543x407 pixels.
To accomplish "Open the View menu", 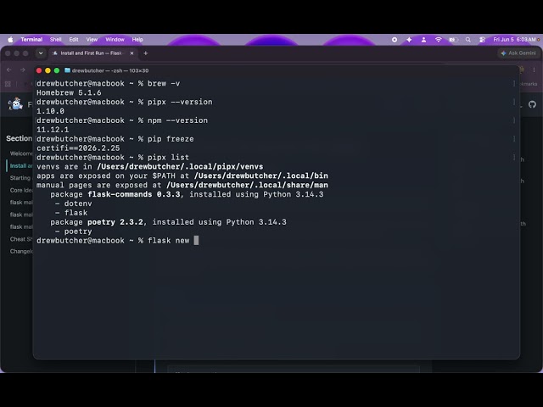I will pyautogui.click(x=92, y=40).
